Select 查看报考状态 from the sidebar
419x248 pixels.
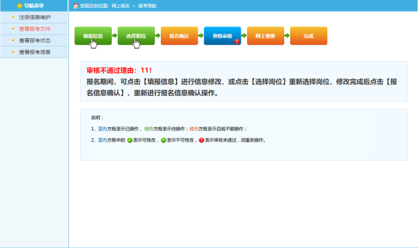click(34, 40)
